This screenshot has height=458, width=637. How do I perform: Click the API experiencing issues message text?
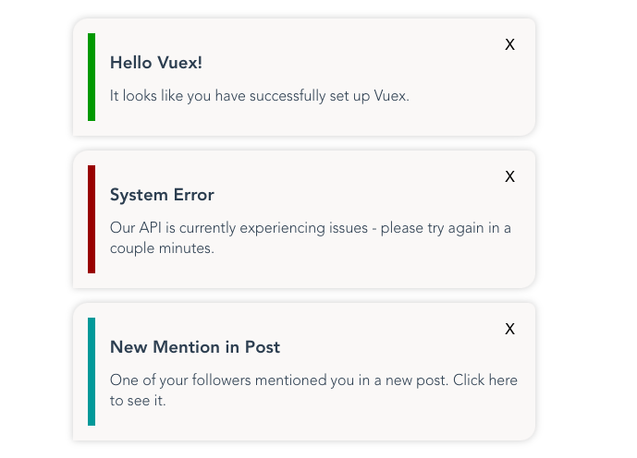pos(311,238)
